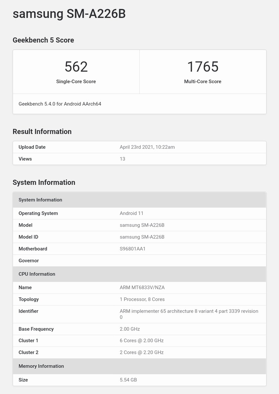Select "samsung SM-A226B" value in Model ID row
The height and width of the screenshot is (394, 279).
coord(142,237)
